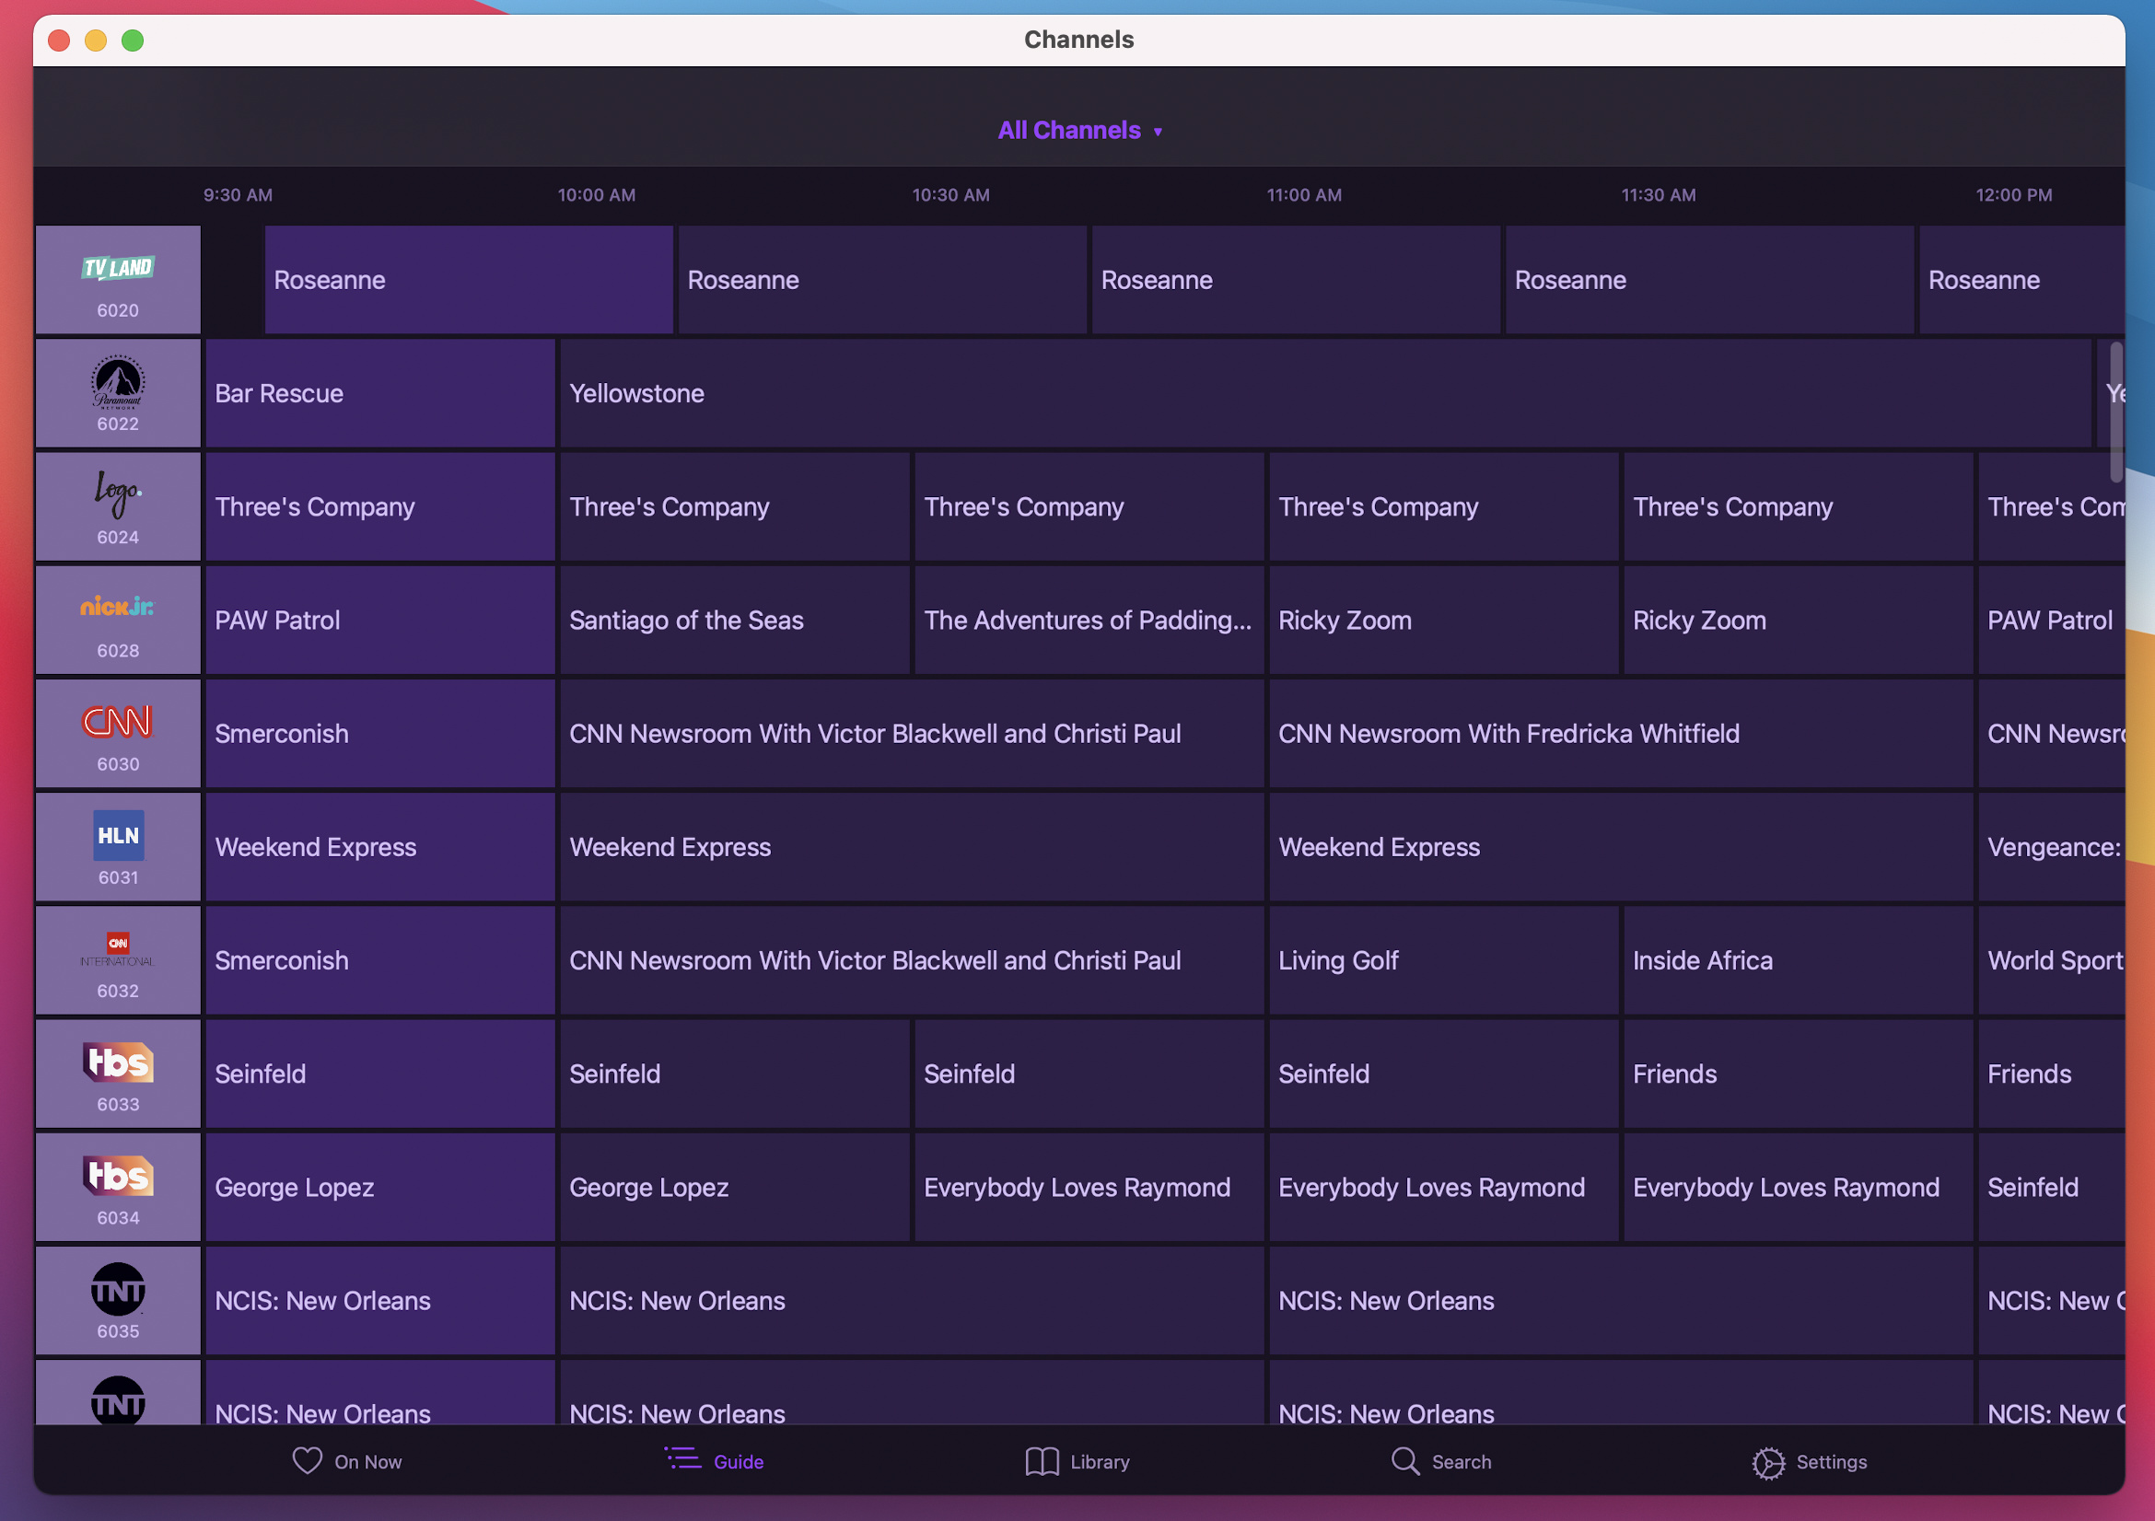The height and width of the screenshot is (1521, 2155).
Task: Click the Living Golf program cell
Action: pos(1442,960)
